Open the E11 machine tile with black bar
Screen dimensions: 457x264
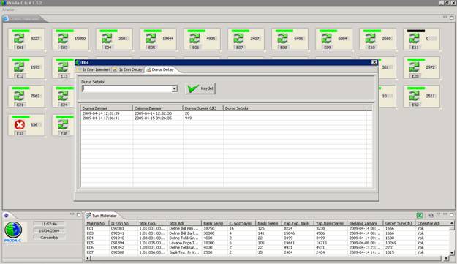click(x=421, y=39)
